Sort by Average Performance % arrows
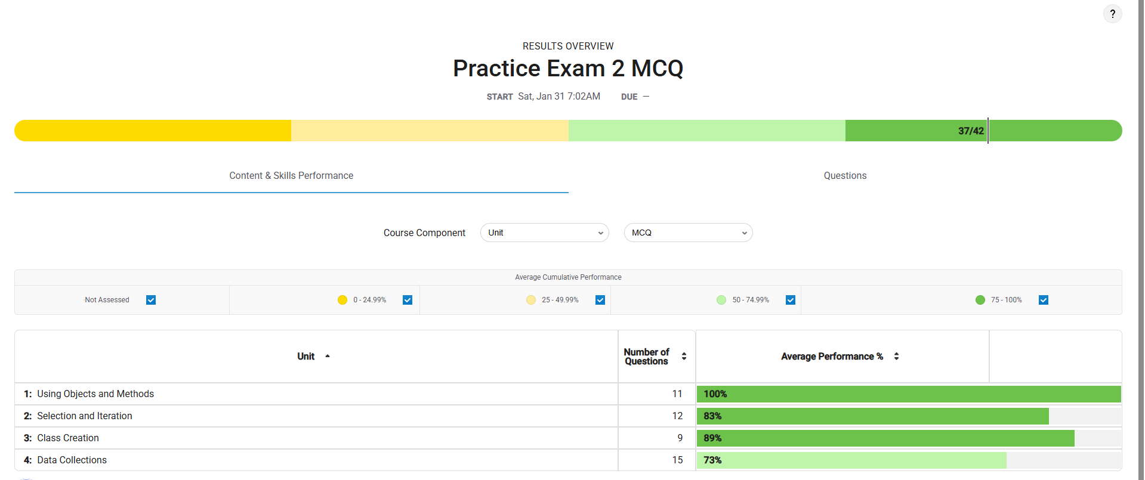The image size is (1145, 480). [896, 357]
